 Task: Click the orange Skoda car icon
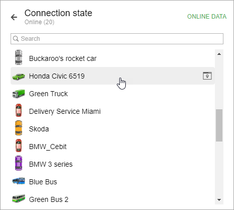[x=19, y=128]
